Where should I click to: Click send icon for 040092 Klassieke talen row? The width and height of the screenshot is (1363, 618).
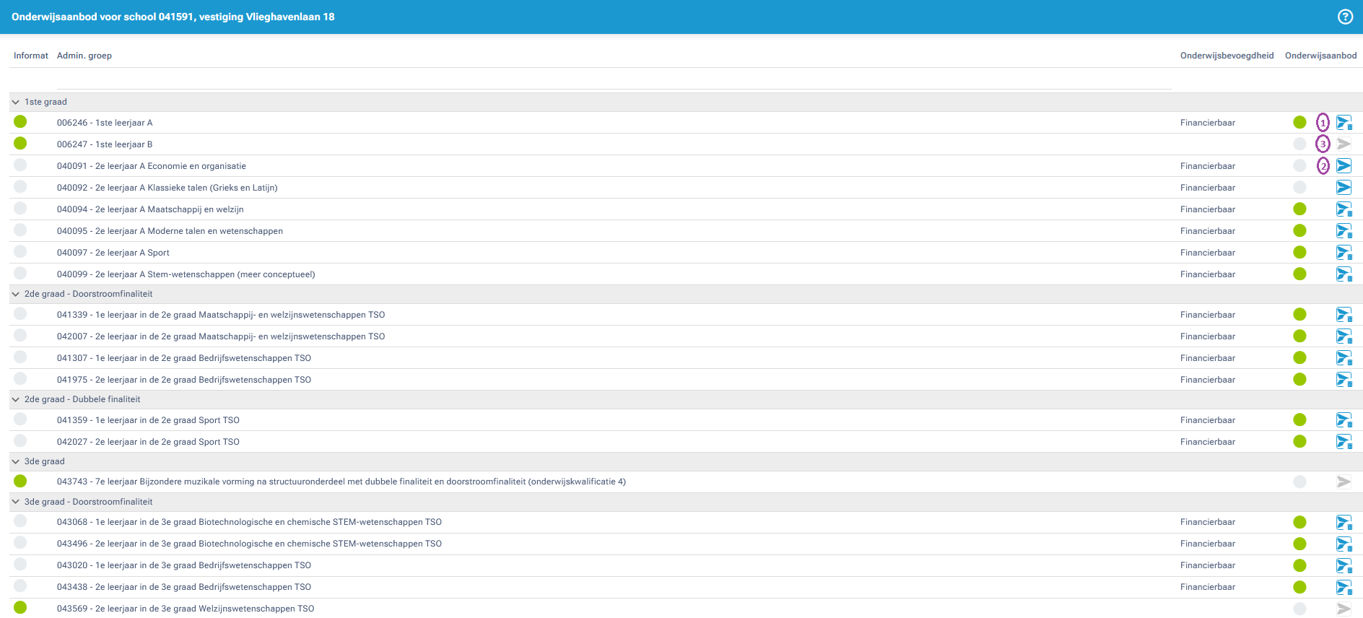click(x=1344, y=188)
